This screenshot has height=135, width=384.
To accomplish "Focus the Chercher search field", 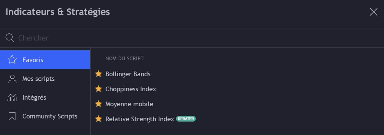I will pyautogui.click(x=187, y=38).
